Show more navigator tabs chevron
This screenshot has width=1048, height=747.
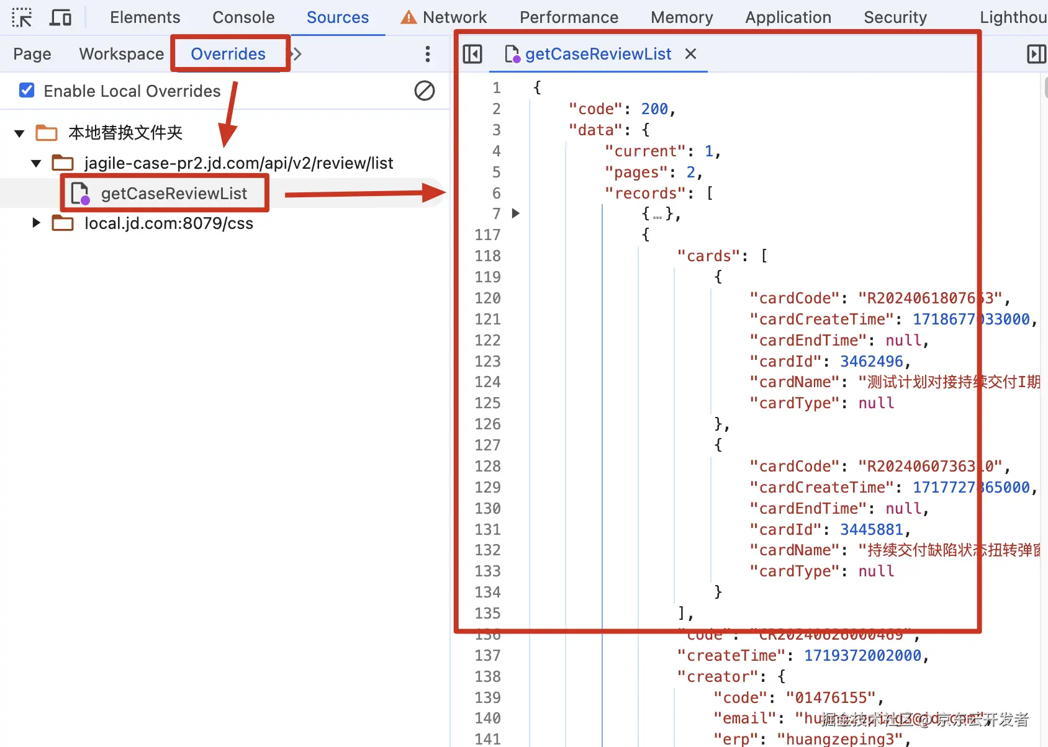297,54
